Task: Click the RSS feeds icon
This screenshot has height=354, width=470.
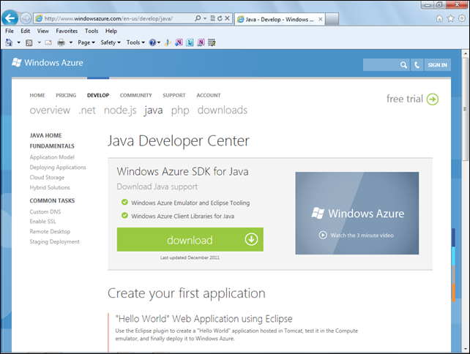Action: pyautogui.click(x=29, y=43)
